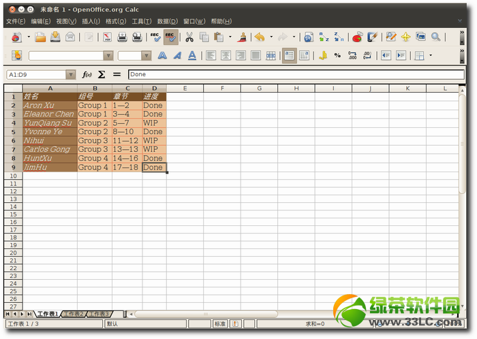Click the Copy icon
The width and height of the screenshot is (477, 339).
tap(204, 37)
